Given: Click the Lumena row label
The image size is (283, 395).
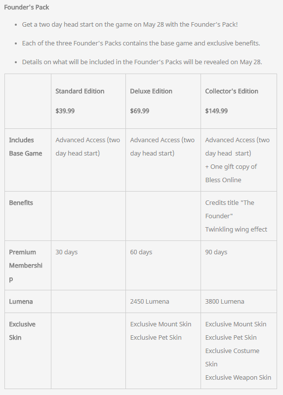Looking at the screenshot, I should 21,302.
